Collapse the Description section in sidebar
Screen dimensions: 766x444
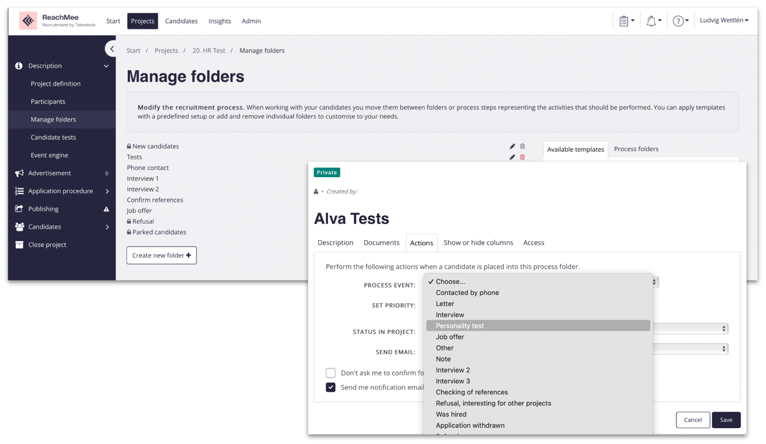106,65
